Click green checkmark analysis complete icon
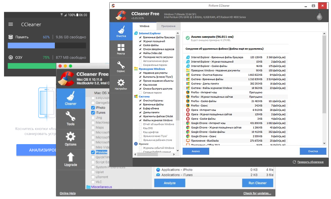Viewport: 331px width, 199px height. [188, 38]
